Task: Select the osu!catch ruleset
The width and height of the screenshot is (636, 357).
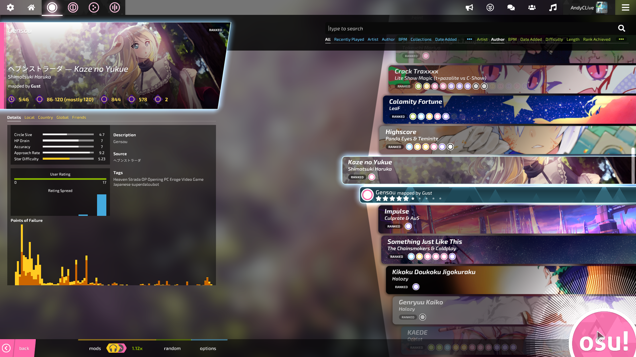Action: point(94,7)
